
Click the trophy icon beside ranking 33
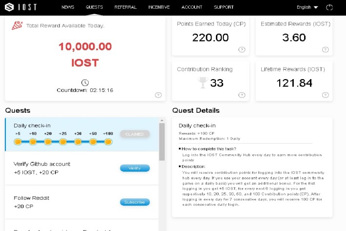[203, 83]
